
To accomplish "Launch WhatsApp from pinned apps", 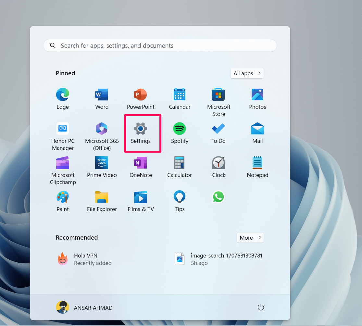I will pyautogui.click(x=218, y=197).
